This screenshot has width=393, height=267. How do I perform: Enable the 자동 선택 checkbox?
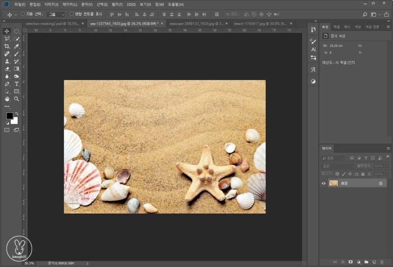[23, 14]
